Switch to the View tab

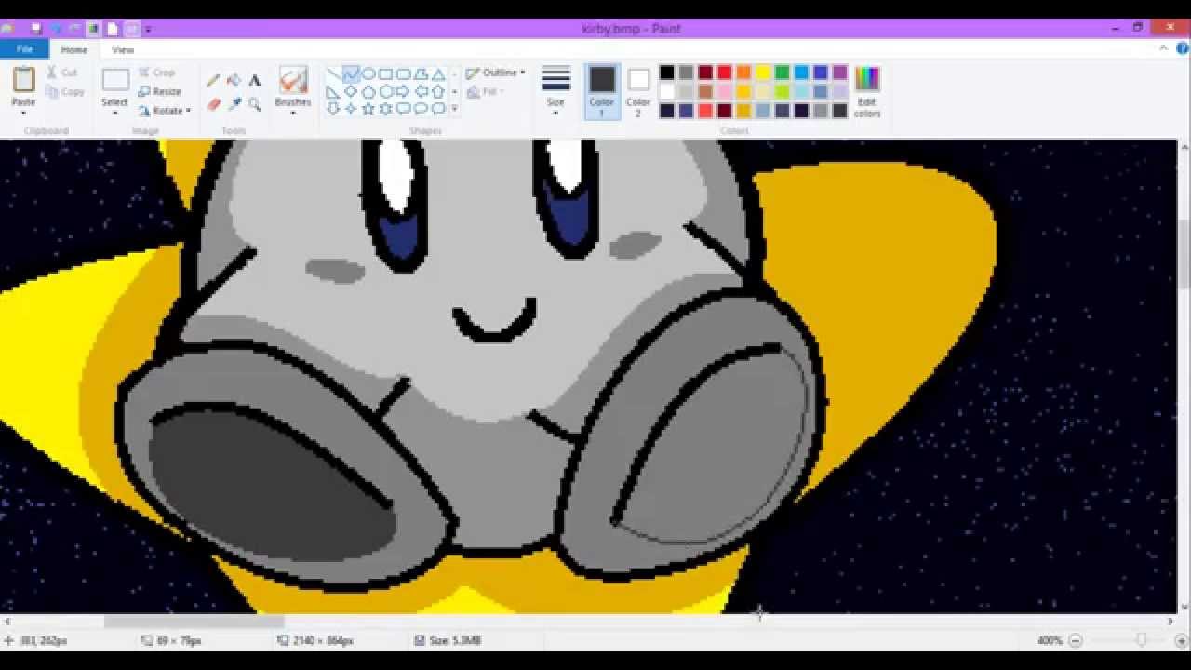[x=123, y=50]
